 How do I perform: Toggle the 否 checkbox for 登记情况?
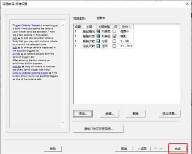(115, 32)
